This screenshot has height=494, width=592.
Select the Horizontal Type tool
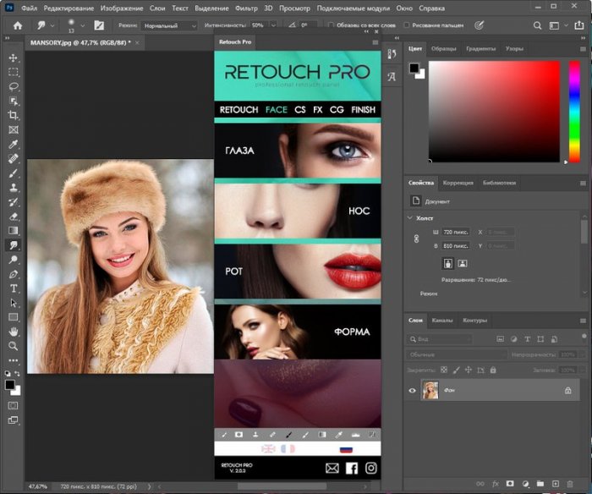pyautogui.click(x=14, y=288)
